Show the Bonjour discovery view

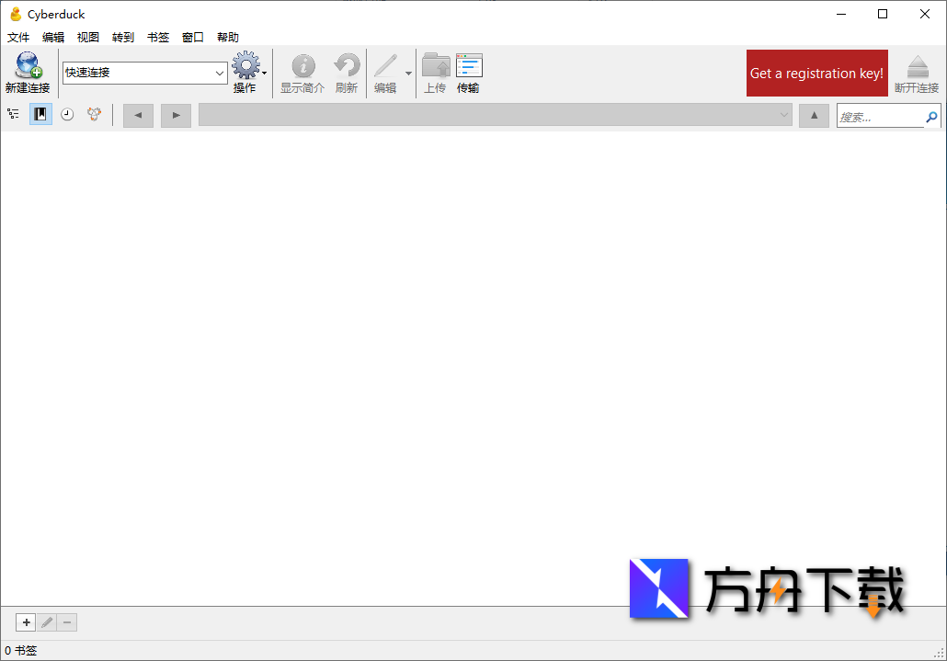(x=94, y=114)
